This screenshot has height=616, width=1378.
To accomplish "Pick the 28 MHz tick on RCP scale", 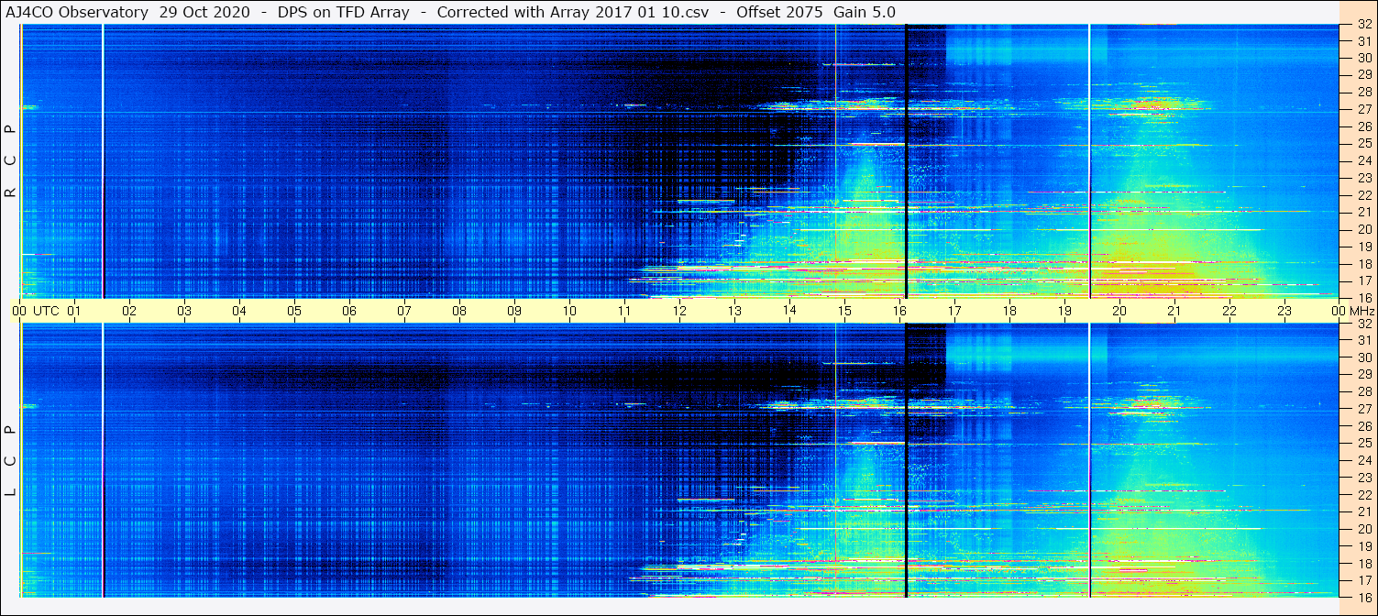I will click(x=1363, y=92).
